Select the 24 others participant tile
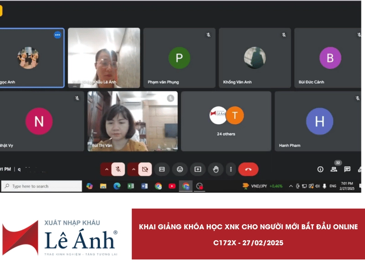365x274 pixels. (226, 121)
